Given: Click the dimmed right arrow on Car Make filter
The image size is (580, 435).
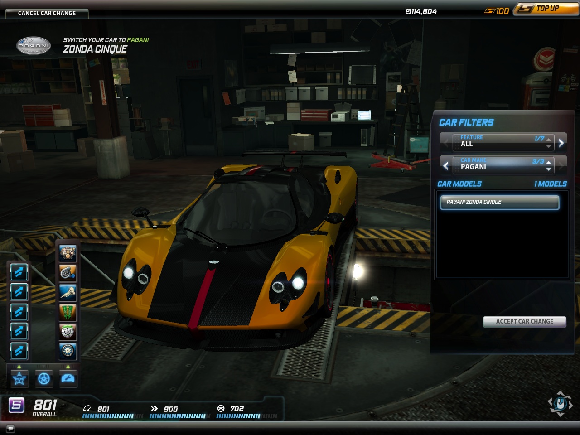Looking at the screenshot, I should (x=561, y=165).
